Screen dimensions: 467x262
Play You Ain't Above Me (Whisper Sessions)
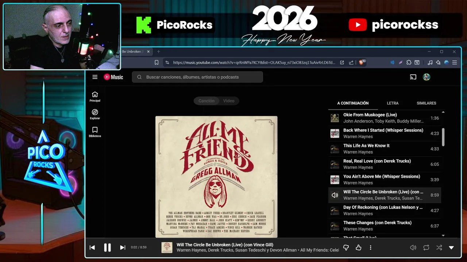tap(385, 180)
